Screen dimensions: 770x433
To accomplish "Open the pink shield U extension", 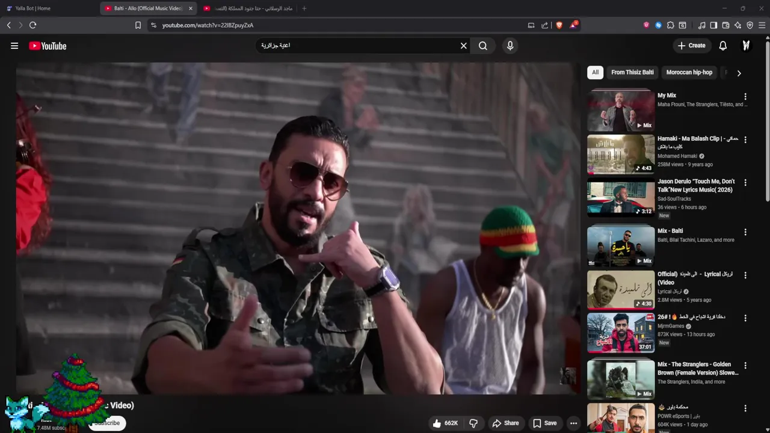I will [646, 25].
